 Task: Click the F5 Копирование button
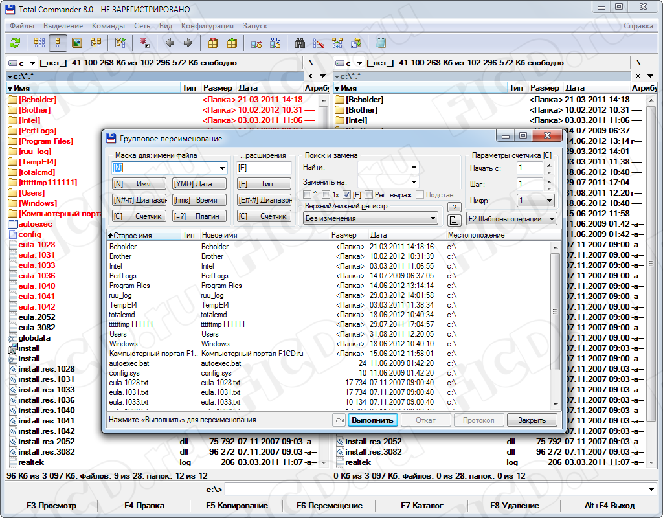coord(237,506)
